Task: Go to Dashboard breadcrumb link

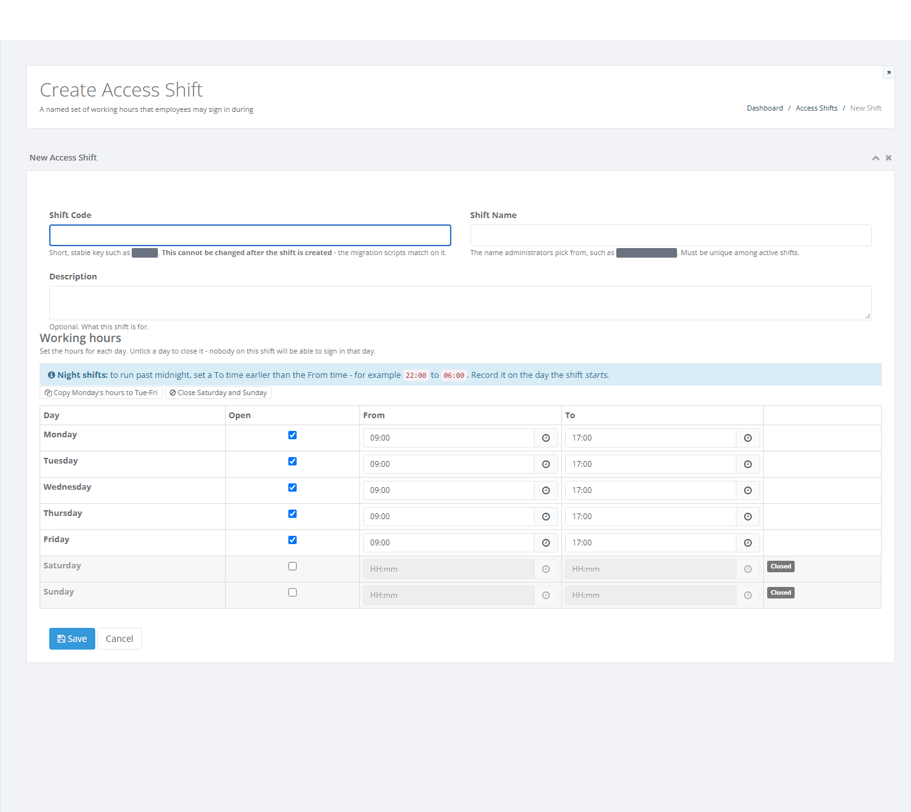Action: (765, 108)
